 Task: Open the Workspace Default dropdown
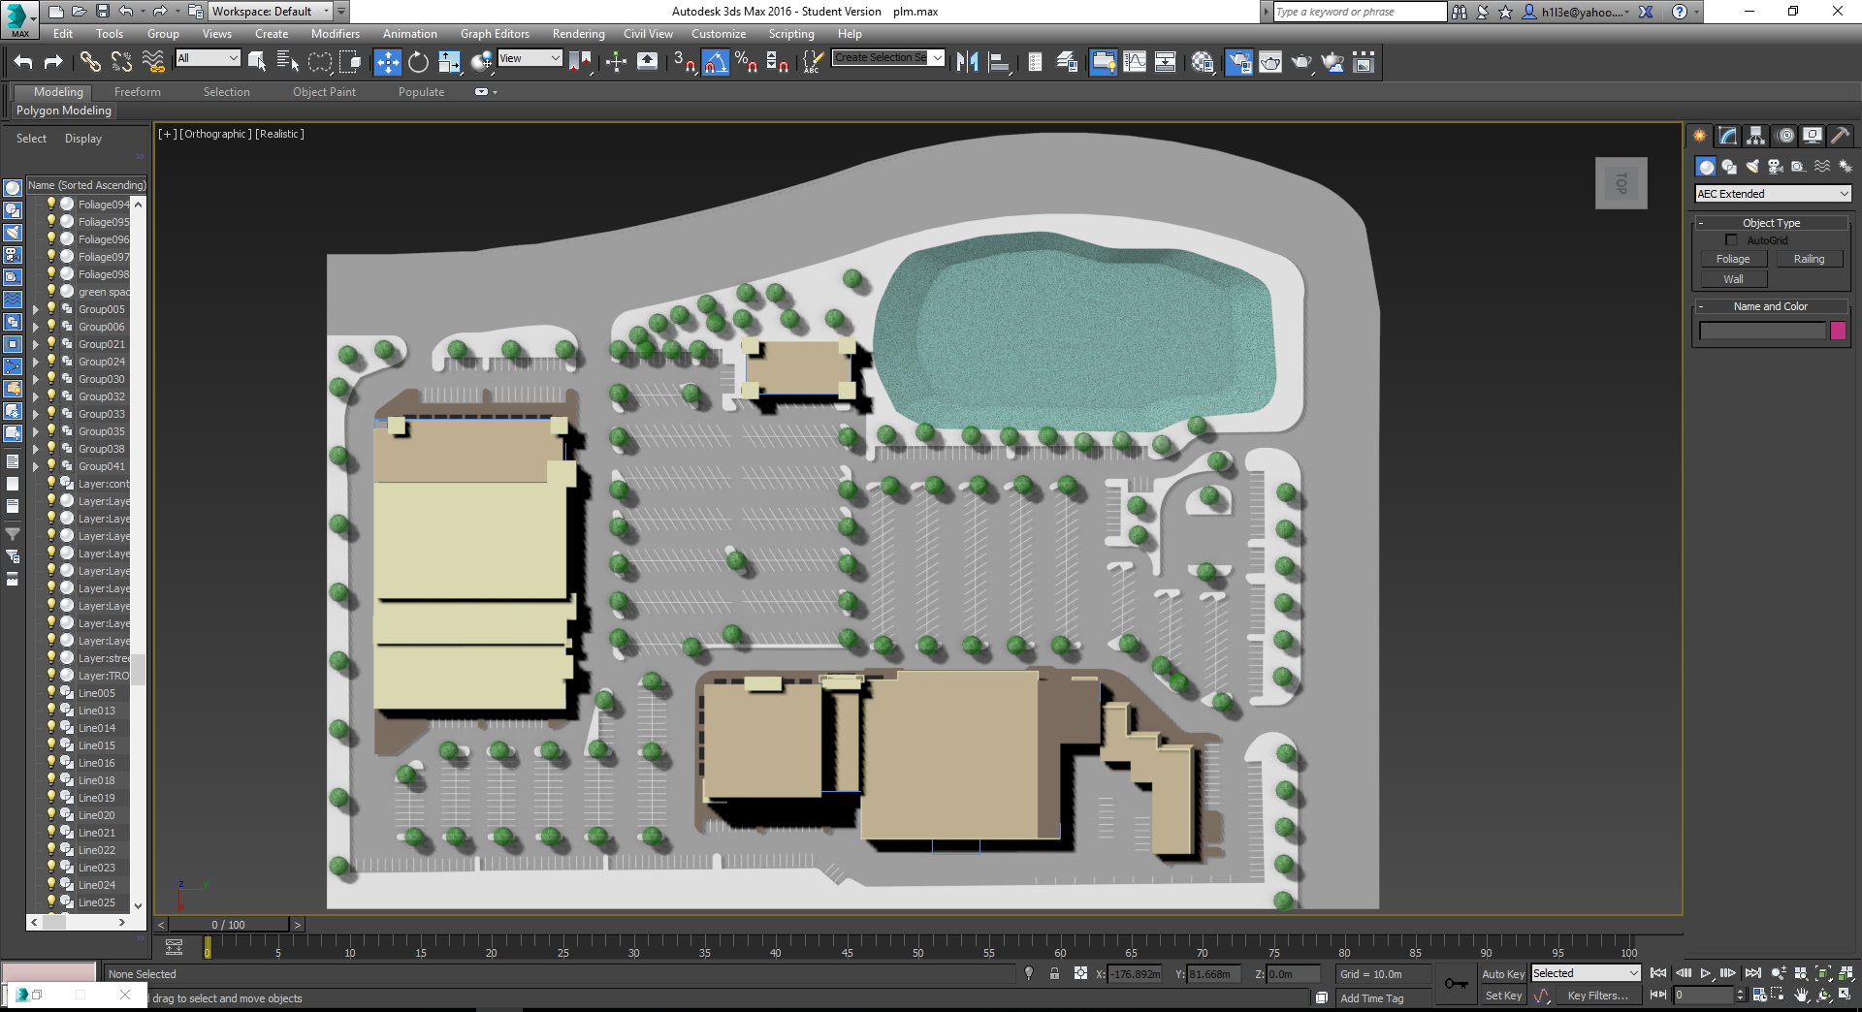271,12
